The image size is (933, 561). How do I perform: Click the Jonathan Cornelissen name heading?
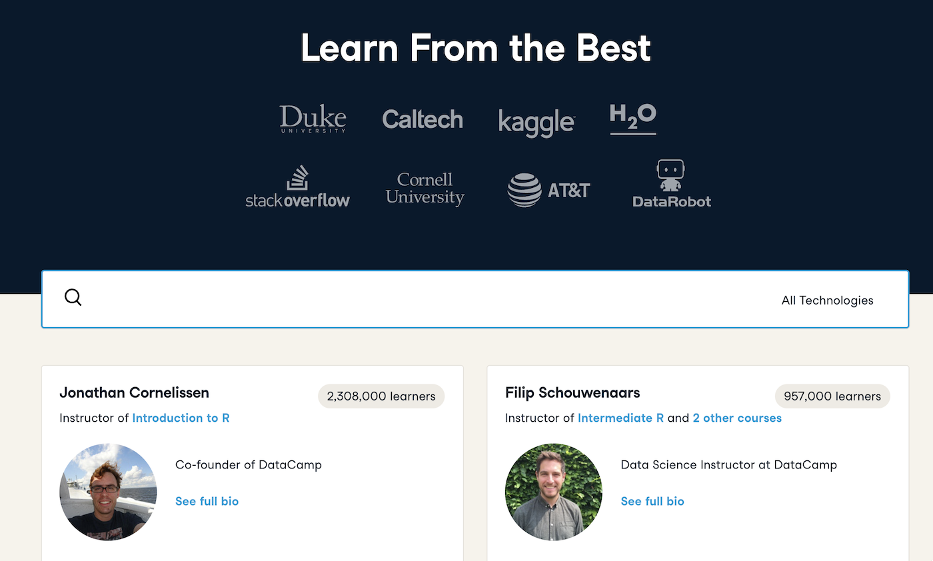(x=134, y=393)
